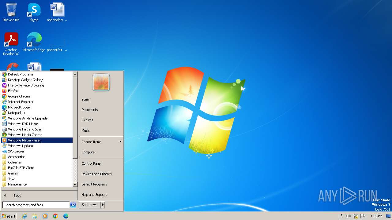Open XPS Viewer
This screenshot has height=220, width=392.
tap(37, 151)
